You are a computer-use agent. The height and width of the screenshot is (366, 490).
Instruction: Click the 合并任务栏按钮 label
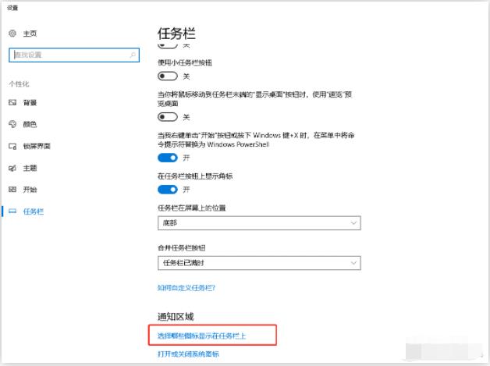coord(181,248)
